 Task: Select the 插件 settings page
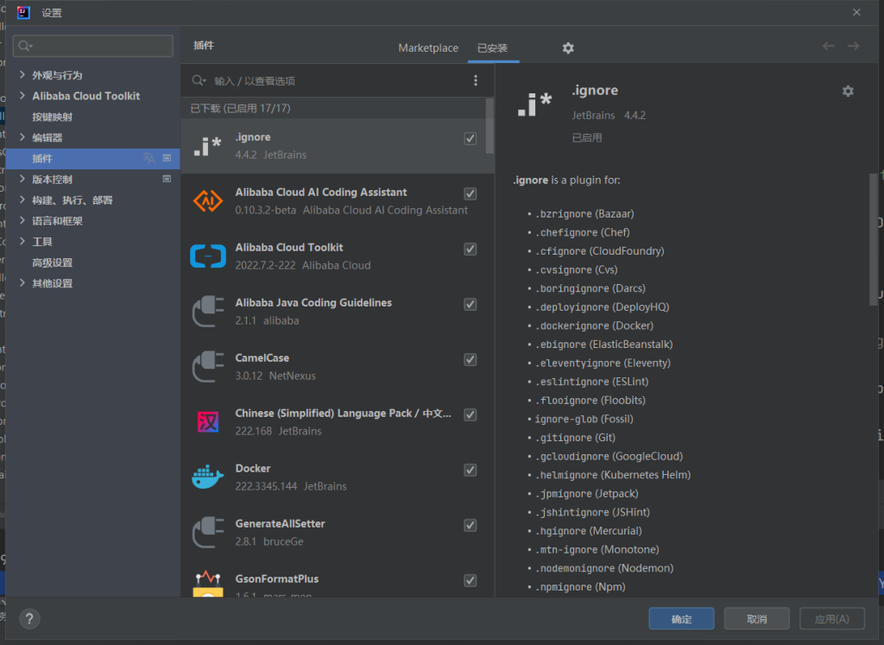(x=92, y=158)
